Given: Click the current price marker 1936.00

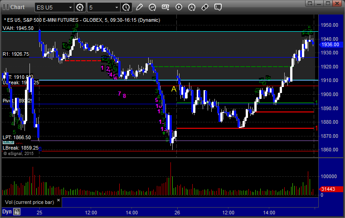Looking at the screenshot, I should point(330,45).
